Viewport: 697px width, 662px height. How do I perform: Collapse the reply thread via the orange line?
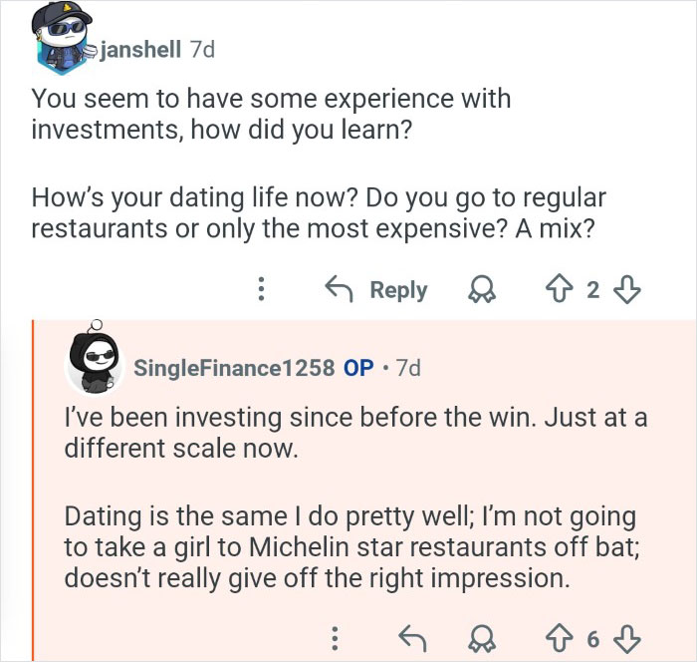pyautogui.click(x=34, y=489)
